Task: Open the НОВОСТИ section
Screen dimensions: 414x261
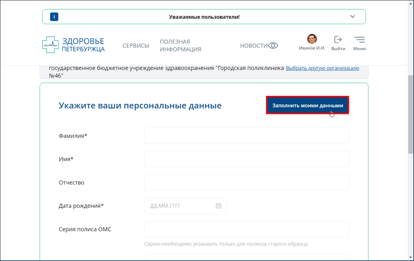Action: (x=254, y=46)
